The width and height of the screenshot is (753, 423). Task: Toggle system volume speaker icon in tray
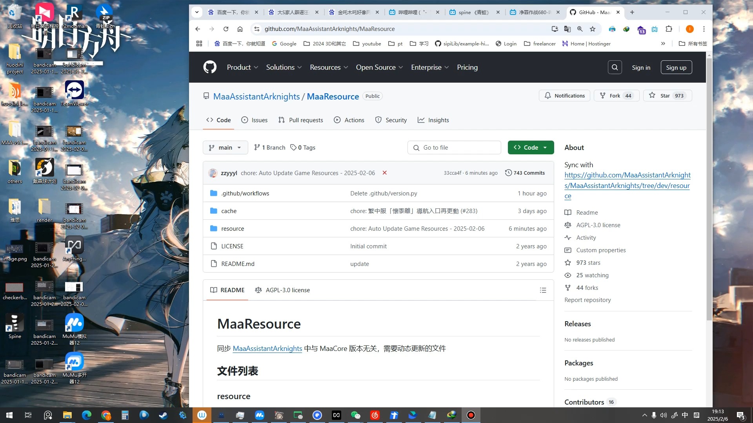[663, 415]
